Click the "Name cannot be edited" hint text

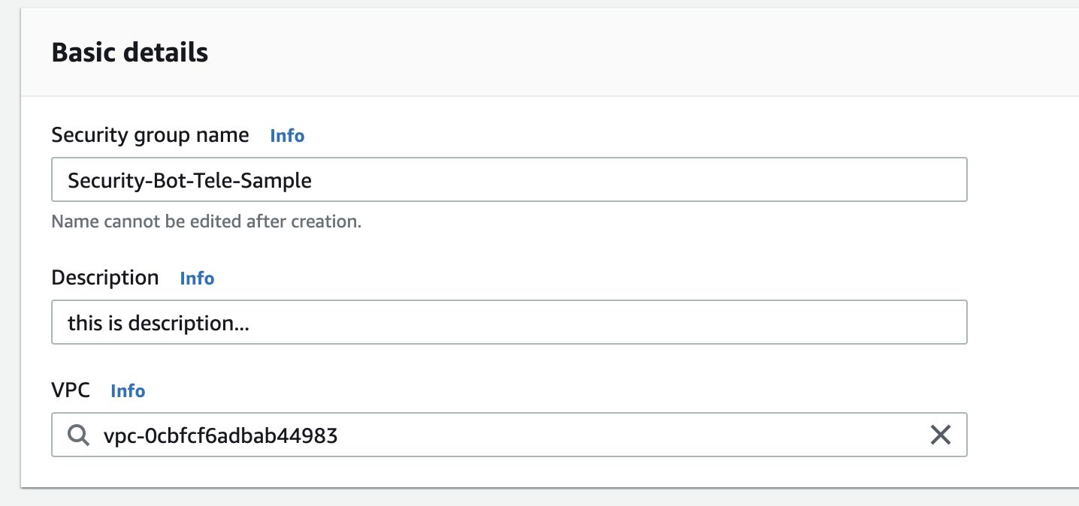[x=207, y=222]
